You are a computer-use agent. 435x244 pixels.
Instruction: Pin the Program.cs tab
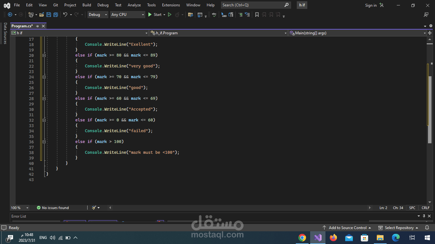click(x=37, y=26)
